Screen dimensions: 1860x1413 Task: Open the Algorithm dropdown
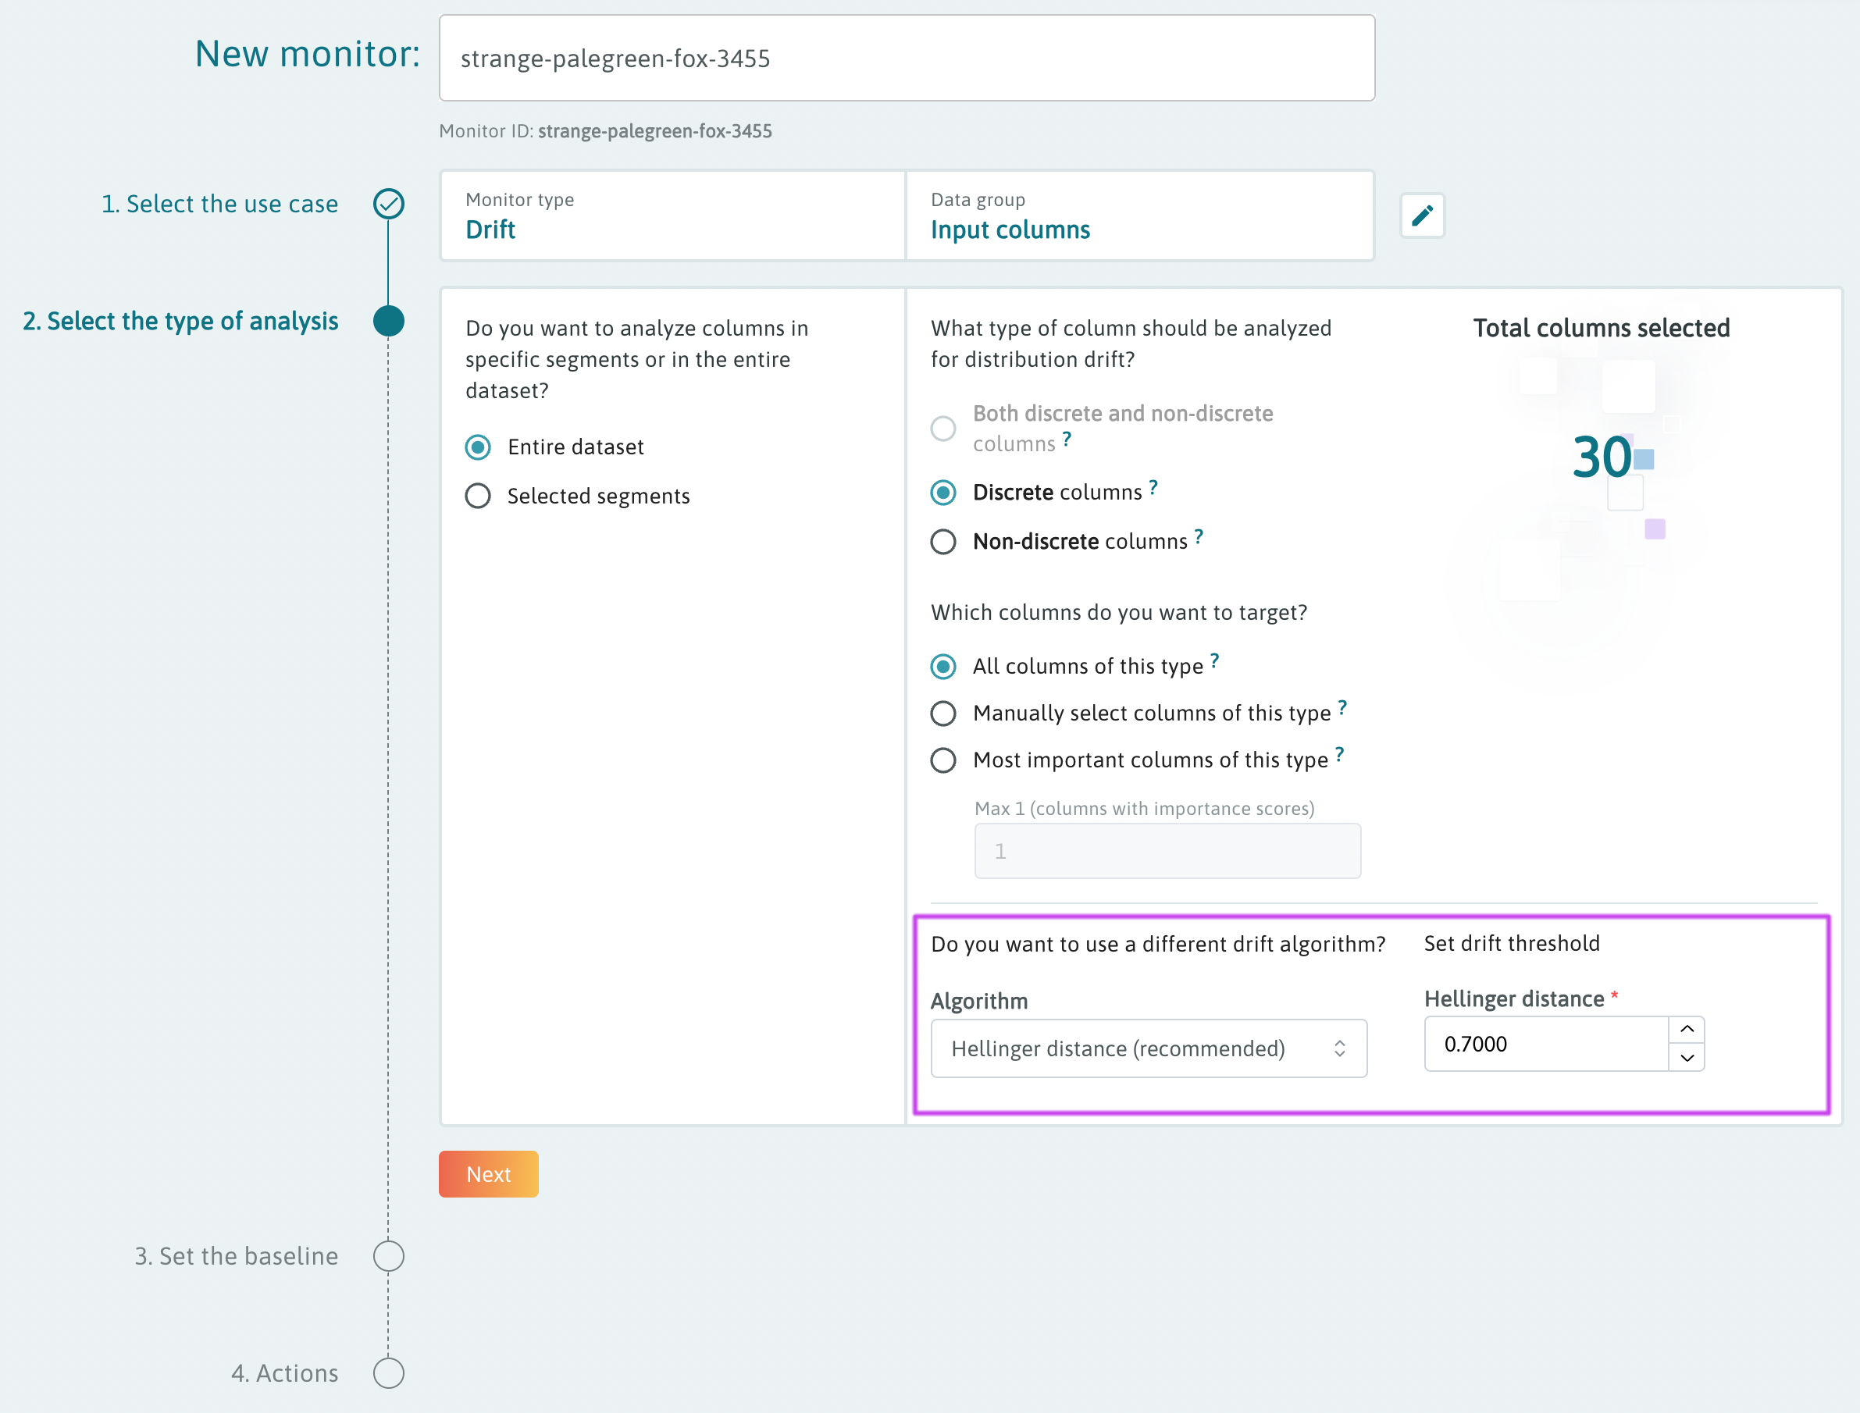[1149, 1048]
